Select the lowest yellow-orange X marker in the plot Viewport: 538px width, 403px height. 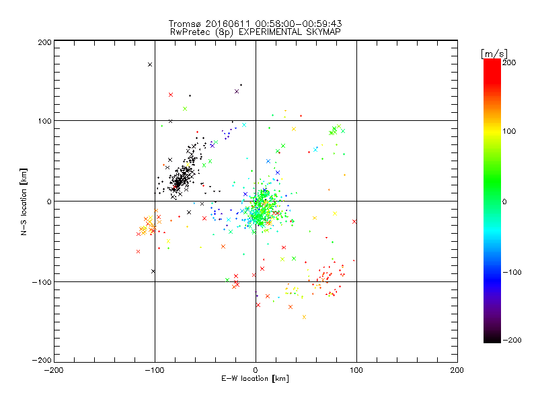click(x=304, y=317)
